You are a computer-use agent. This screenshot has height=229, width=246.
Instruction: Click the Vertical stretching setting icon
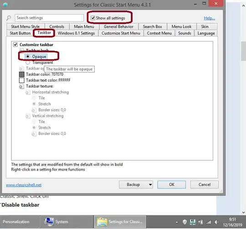click(28, 116)
